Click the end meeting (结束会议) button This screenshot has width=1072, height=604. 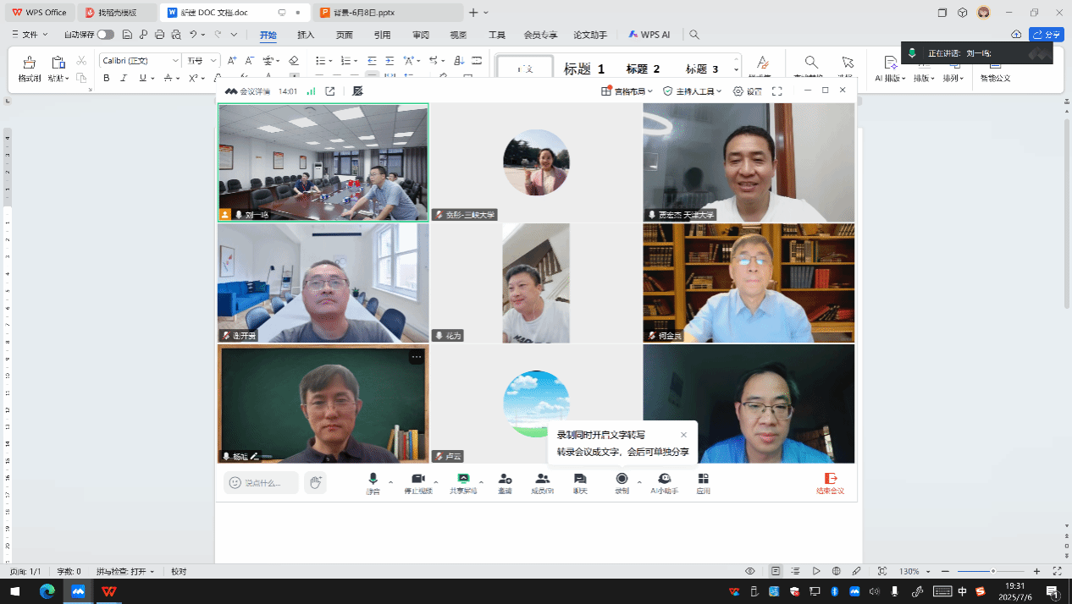click(830, 483)
